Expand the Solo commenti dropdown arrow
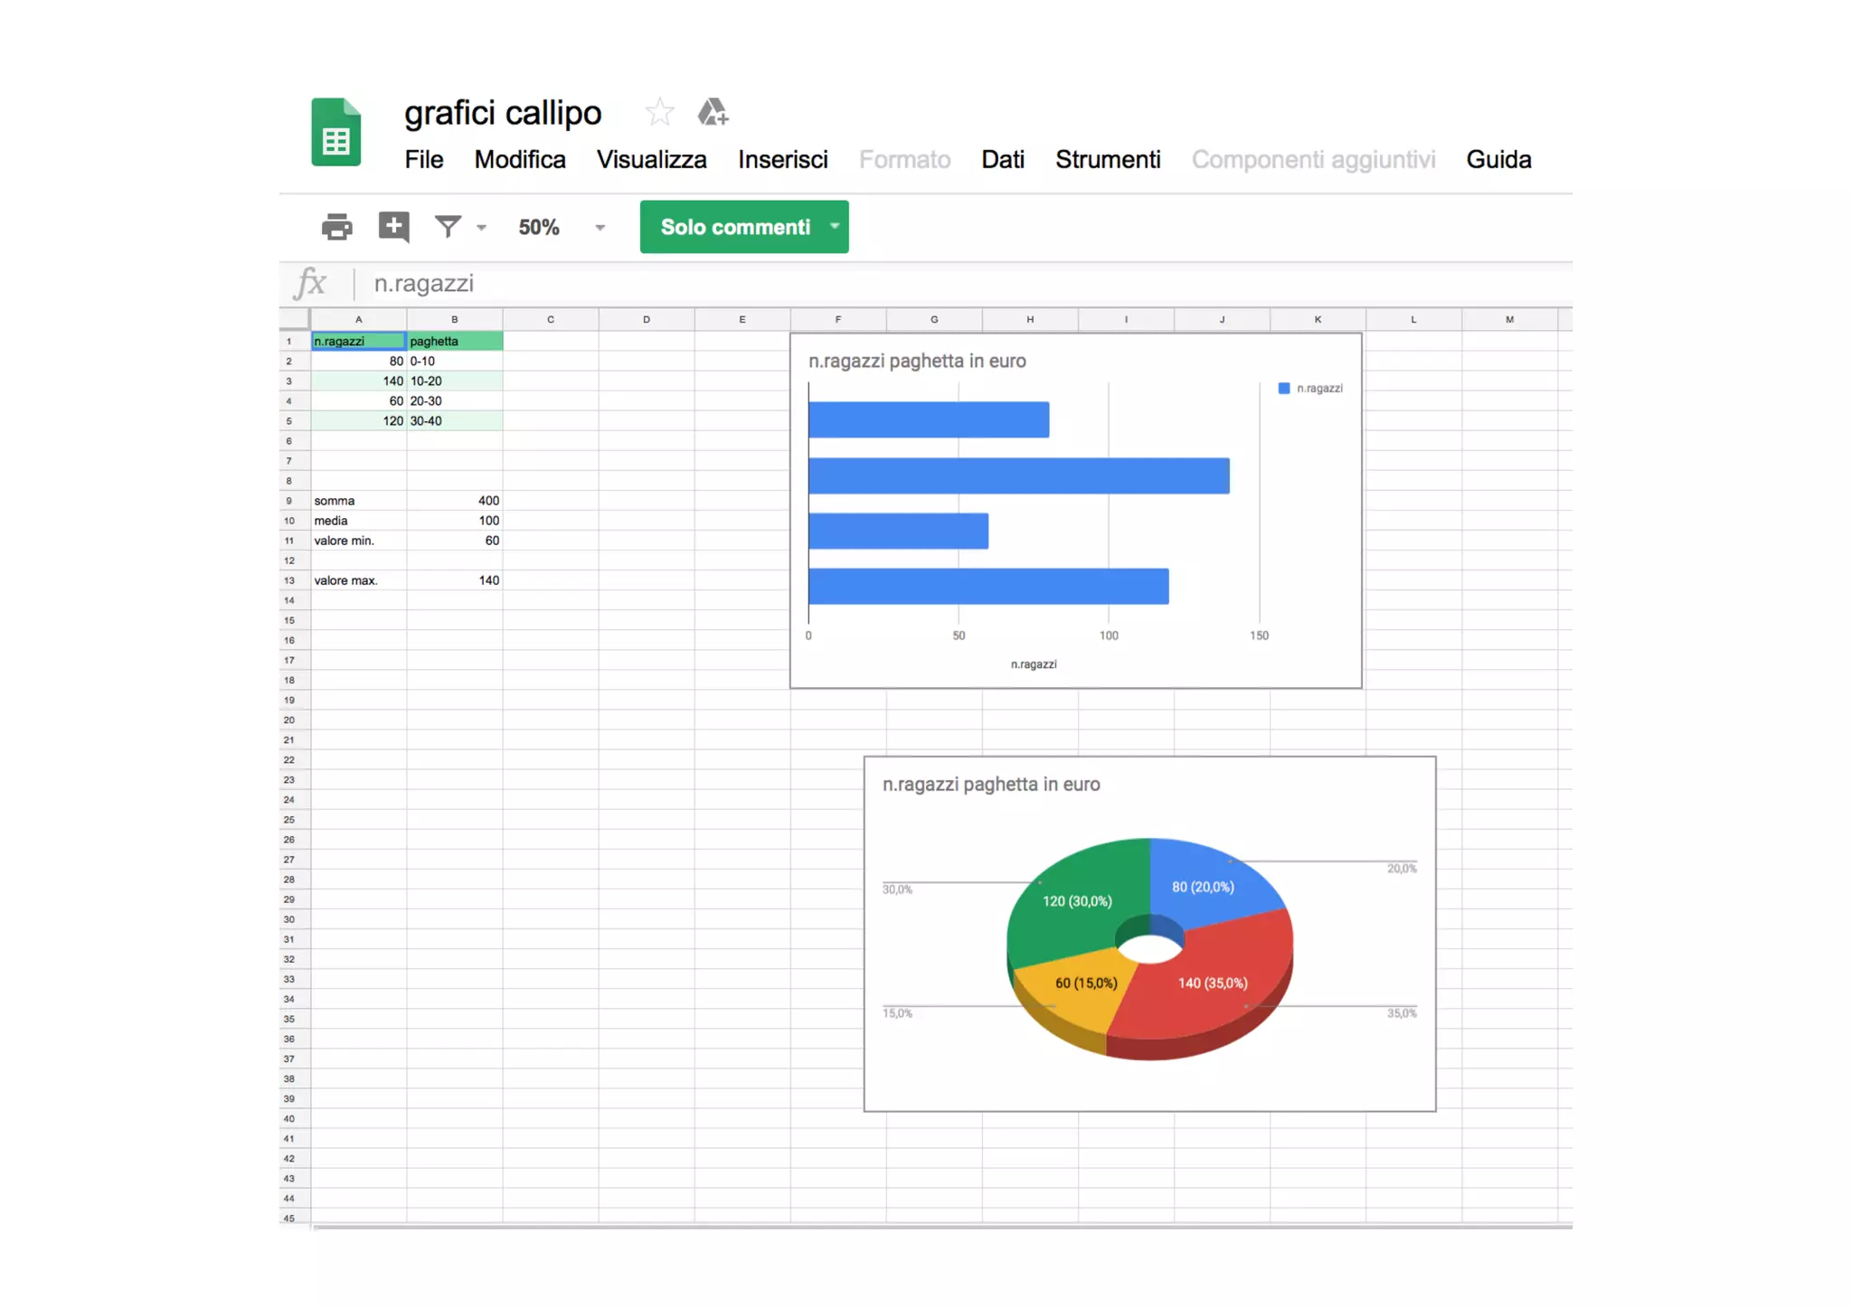1852x1308 pixels. [x=835, y=226]
